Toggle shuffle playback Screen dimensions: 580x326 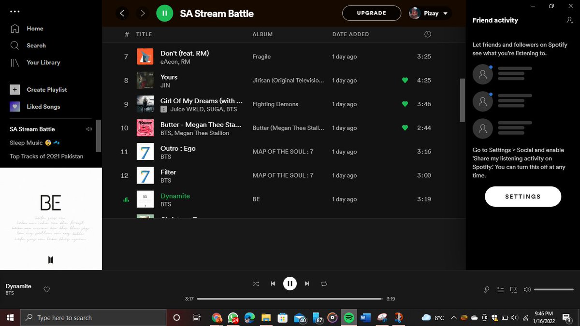(255, 283)
